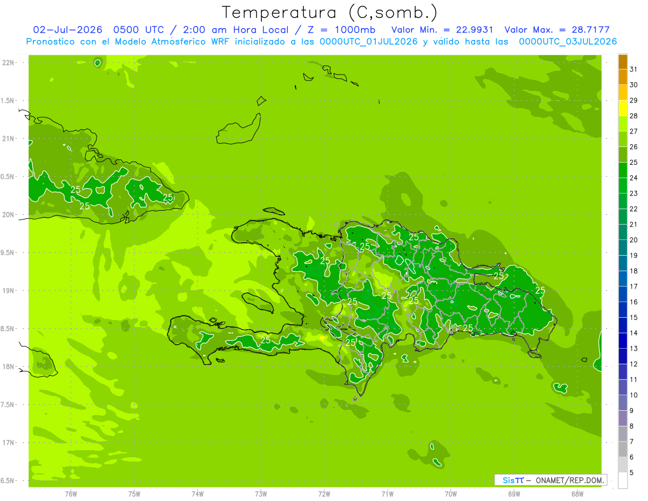Image resolution: width=648 pixels, height=501 pixels.
Task: Click the "70W" longitude axis label
Action: coord(450,494)
